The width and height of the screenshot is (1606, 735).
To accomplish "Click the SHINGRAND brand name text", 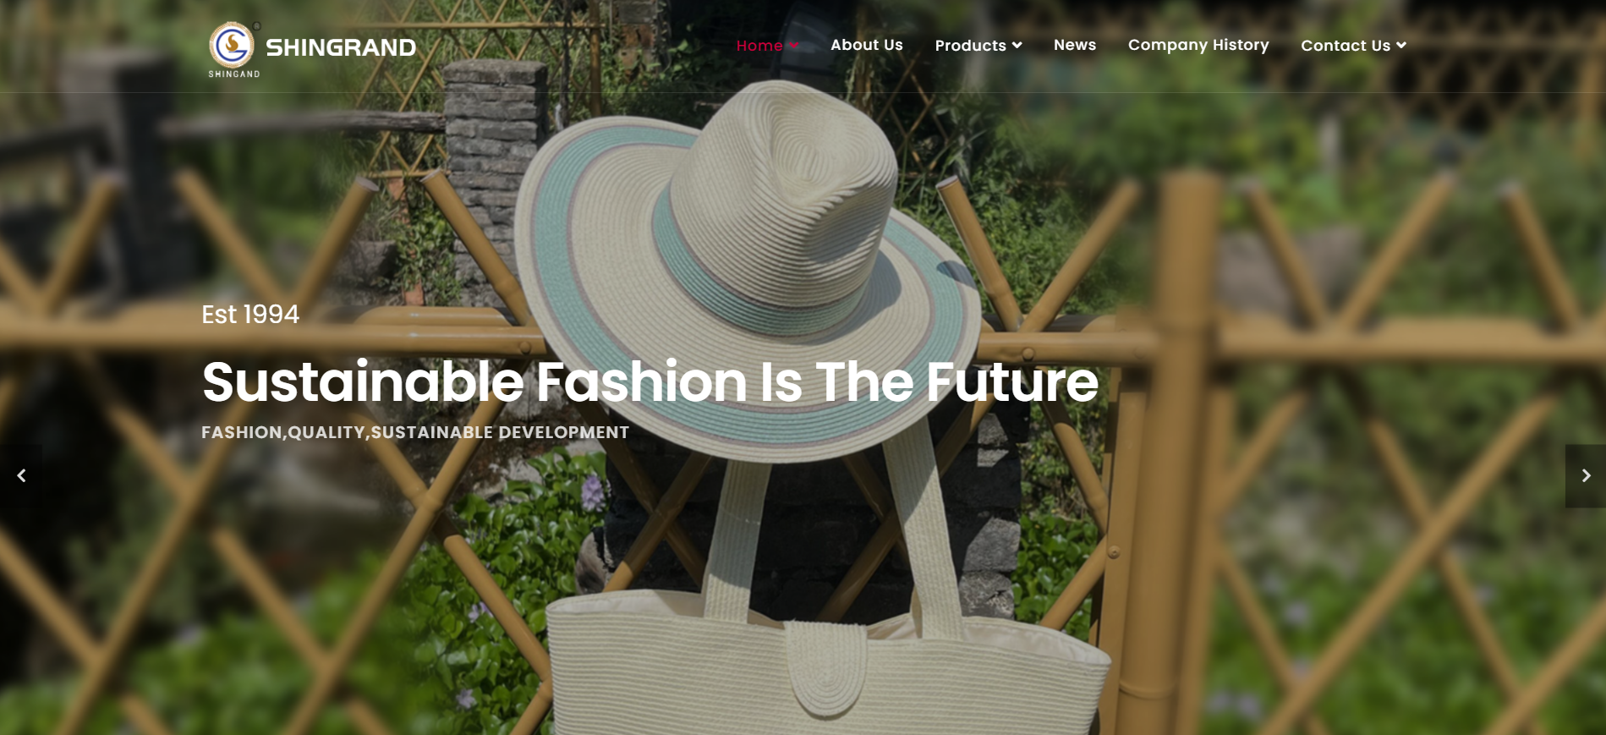I will pos(341,47).
